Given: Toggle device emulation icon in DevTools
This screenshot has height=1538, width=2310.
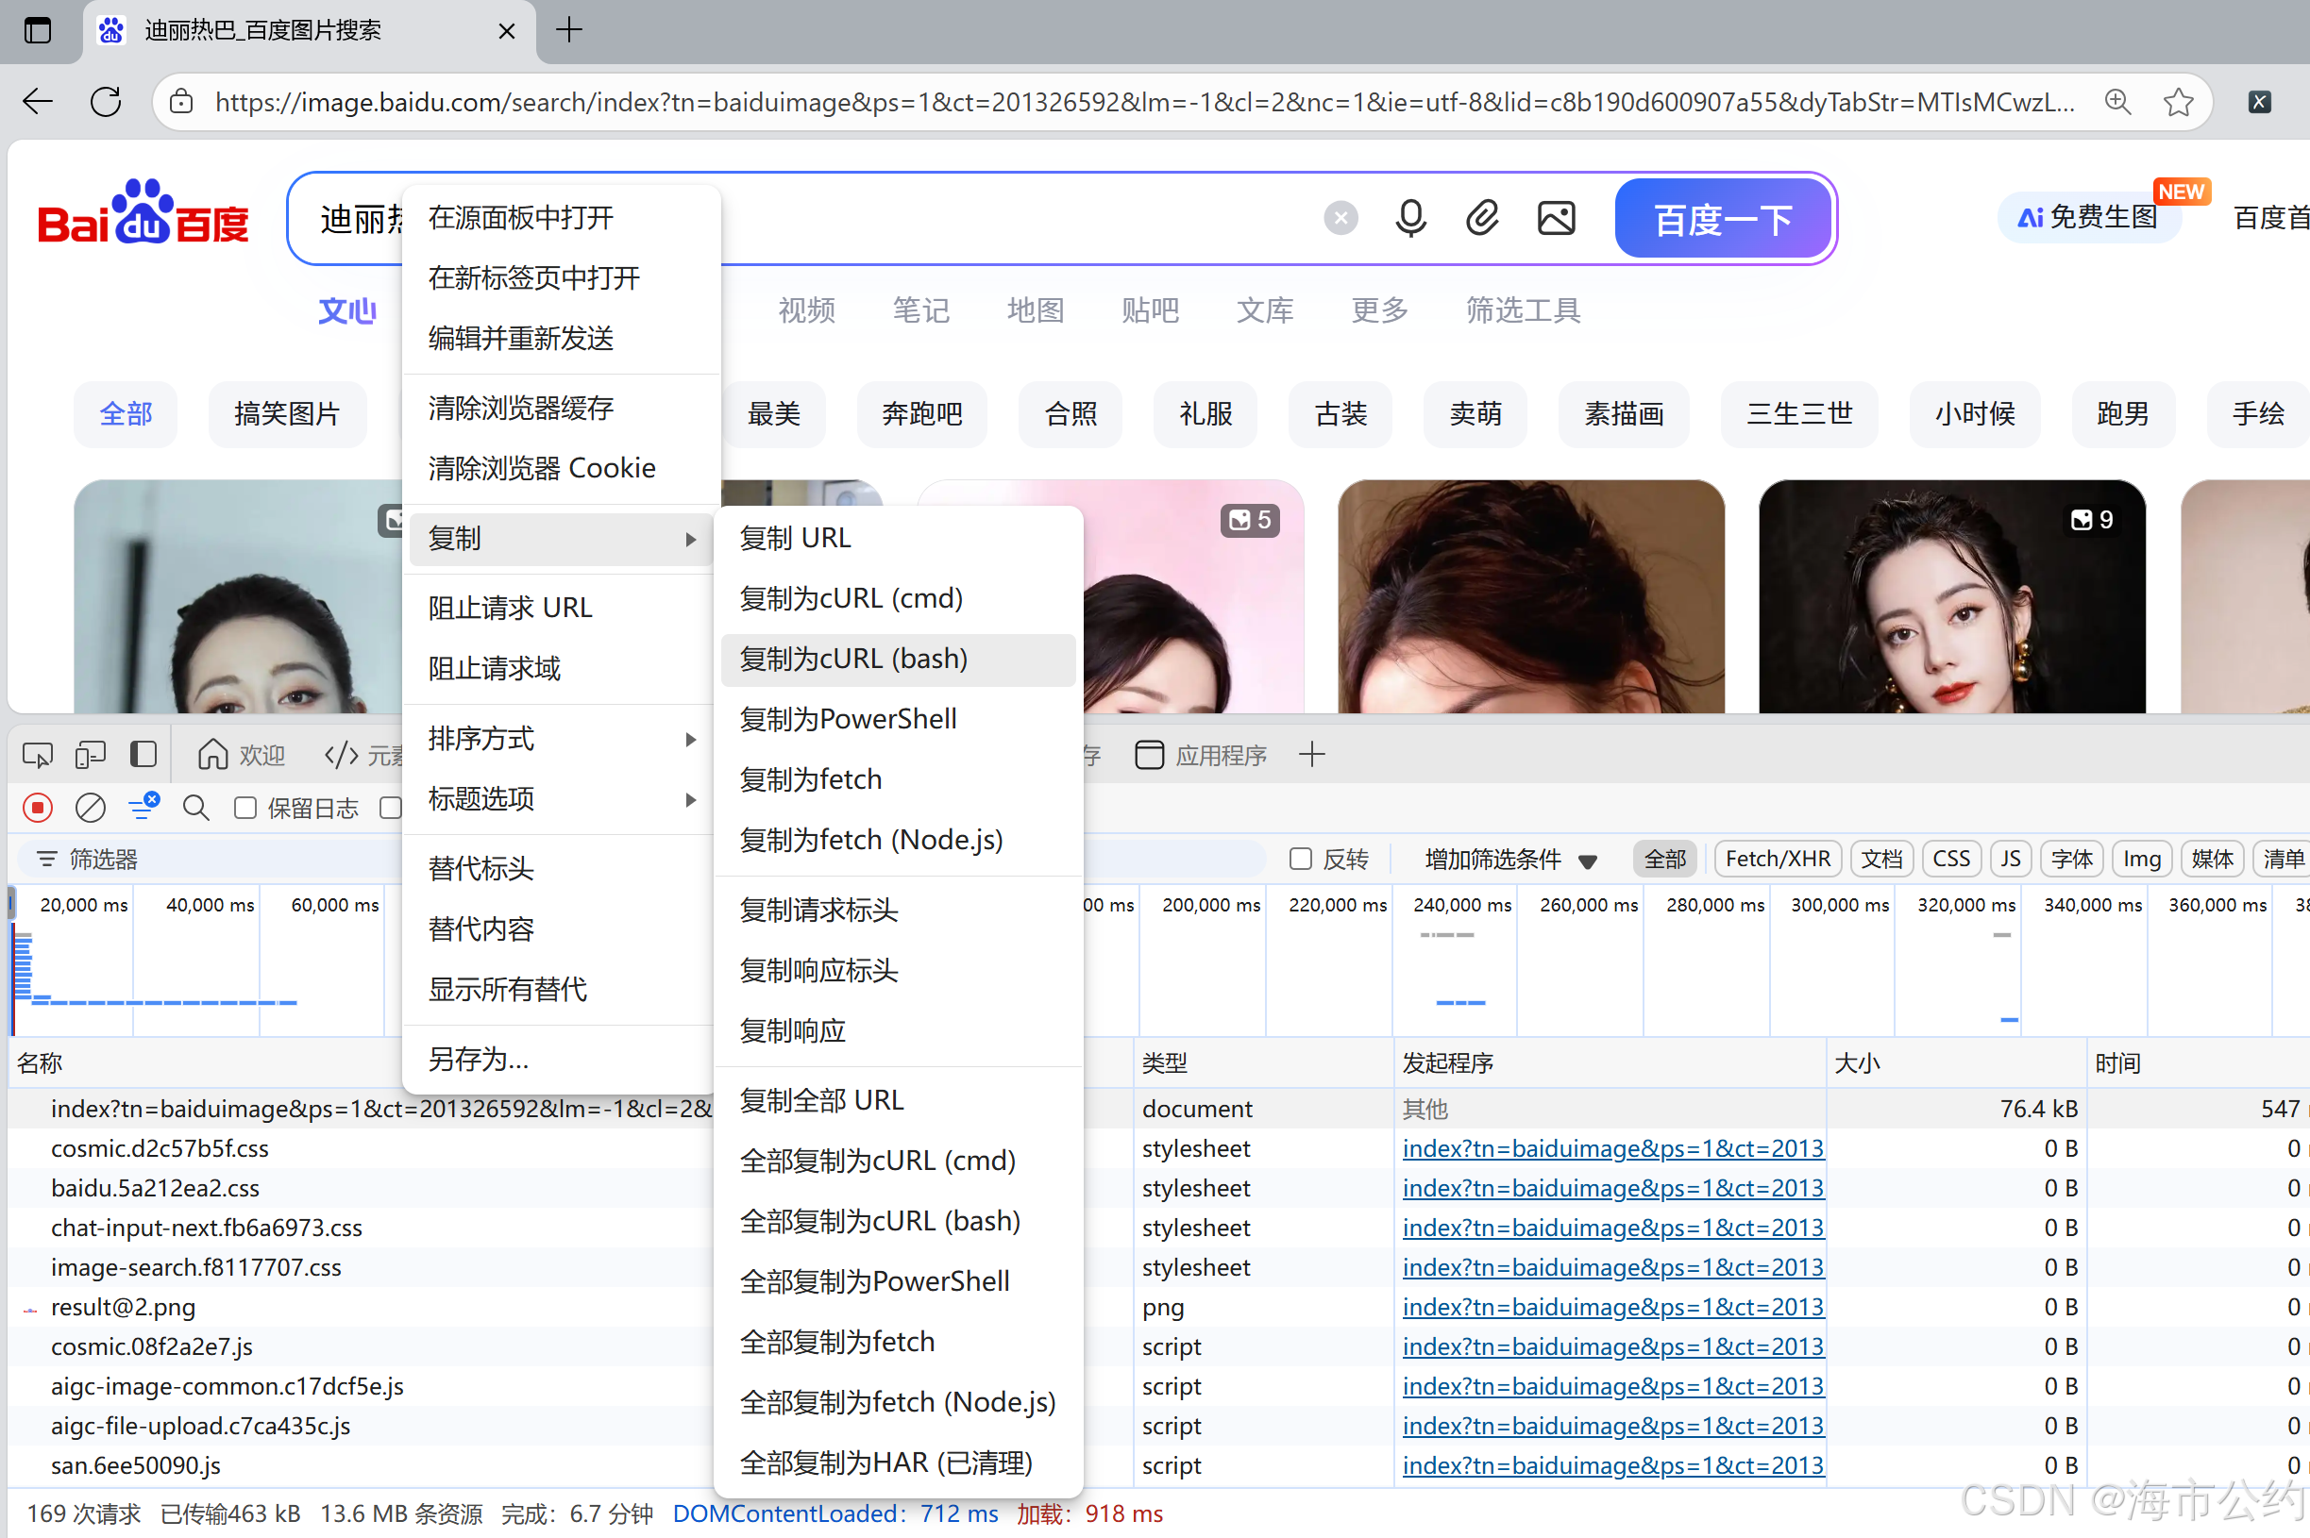Looking at the screenshot, I should (91, 754).
